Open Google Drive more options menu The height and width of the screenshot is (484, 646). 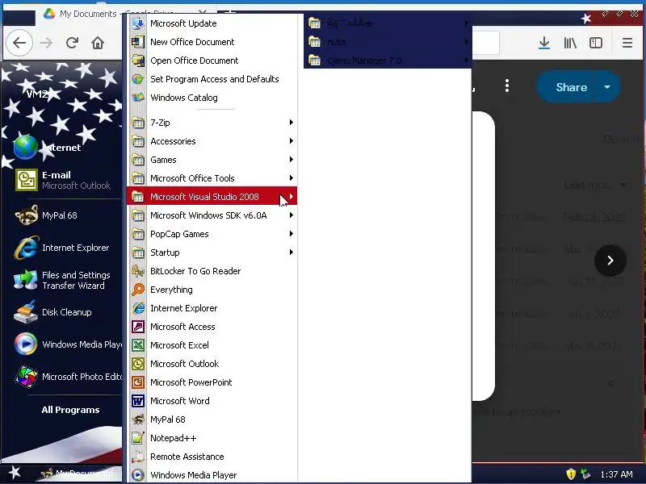pos(507,86)
